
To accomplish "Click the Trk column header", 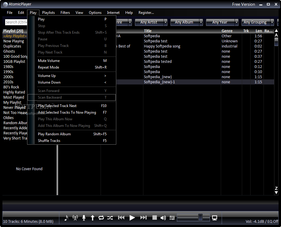I will (x=246, y=31).
